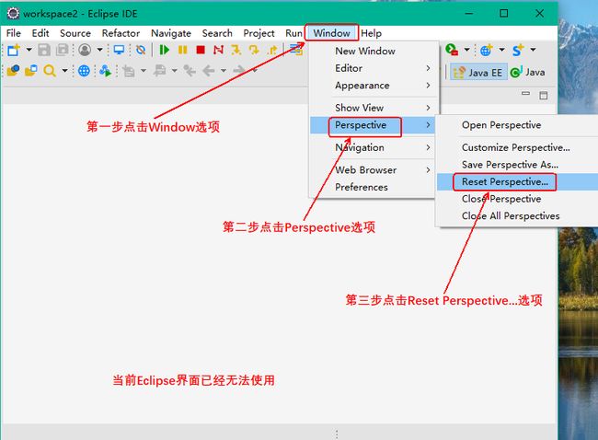Click the globe with plus new-web icon
598x440 pixels.
click(486, 50)
